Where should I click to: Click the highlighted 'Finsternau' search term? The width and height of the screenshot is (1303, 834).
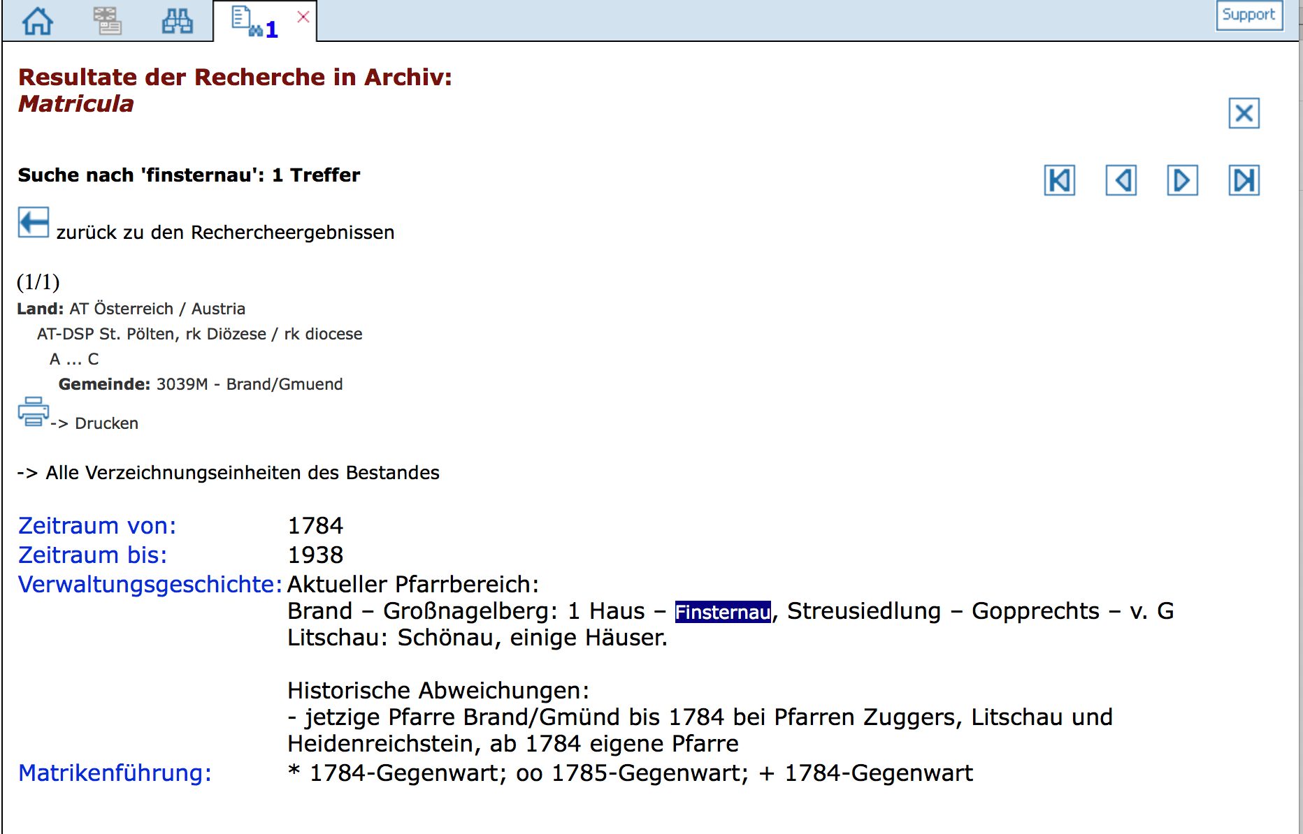[x=722, y=612]
